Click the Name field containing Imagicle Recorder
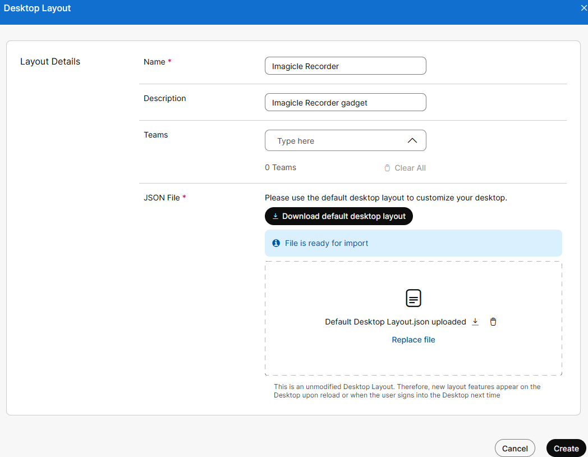 point(345,66)
